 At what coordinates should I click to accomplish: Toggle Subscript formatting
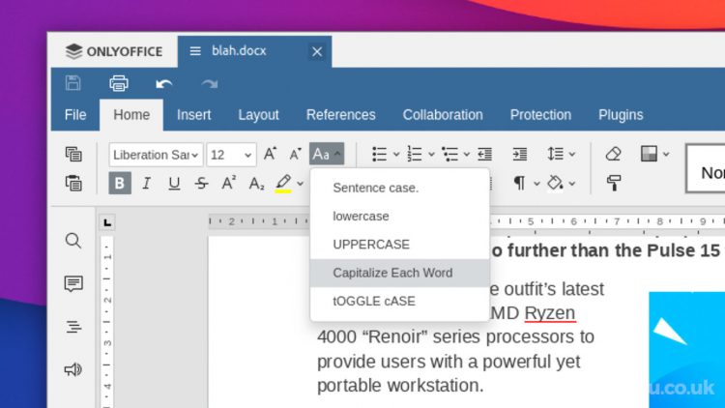pos(256,184)
